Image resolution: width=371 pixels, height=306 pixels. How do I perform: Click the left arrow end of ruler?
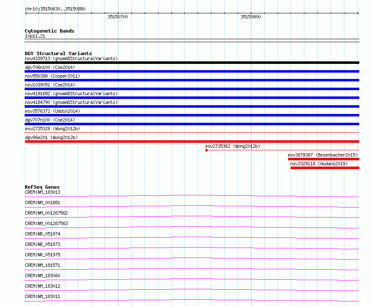pyautogui.click(x=26, y=13)
